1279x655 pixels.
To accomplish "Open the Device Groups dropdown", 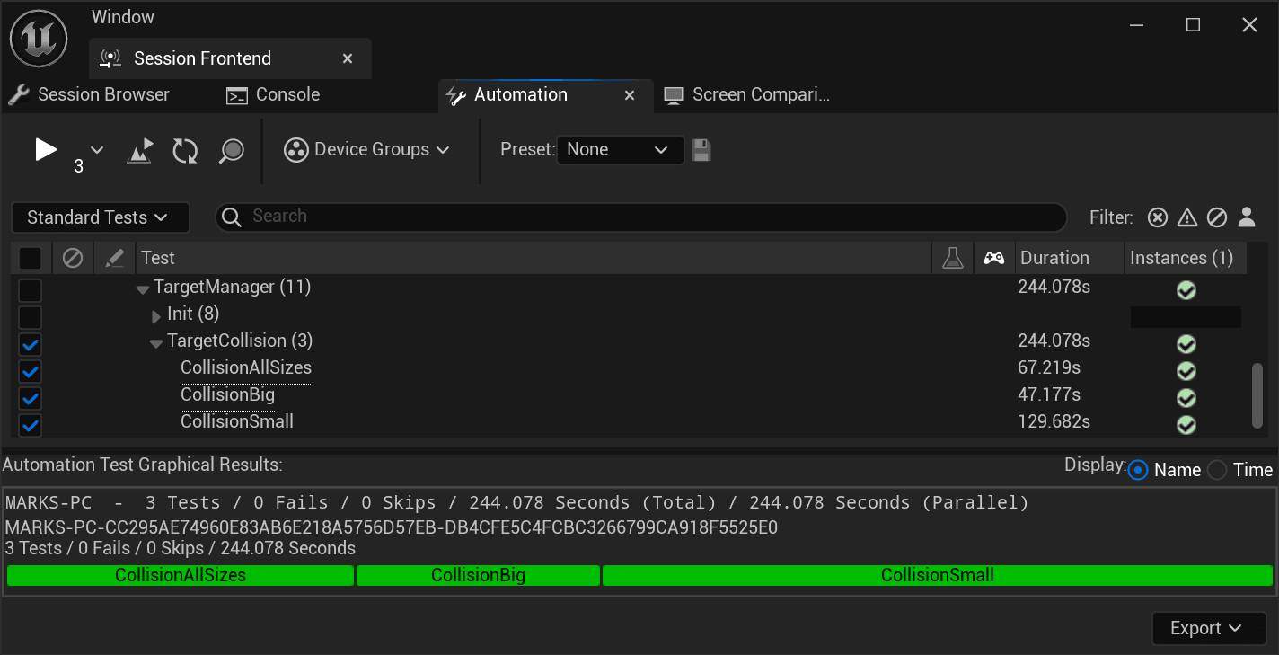I will pyautogui.click(x=367, y=150).
